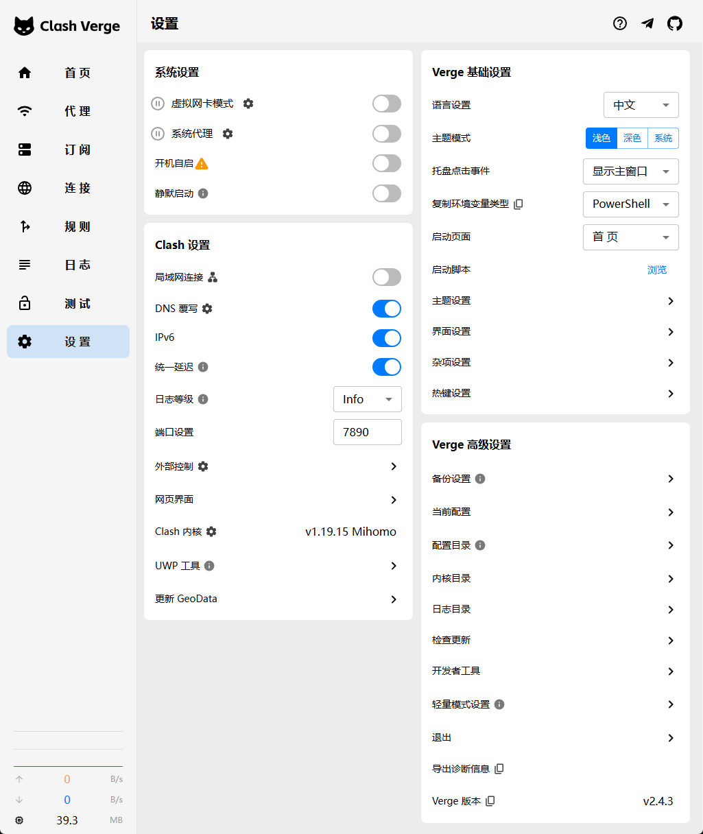Disable the IPv6 toggle switch

(x=387, y=338)
